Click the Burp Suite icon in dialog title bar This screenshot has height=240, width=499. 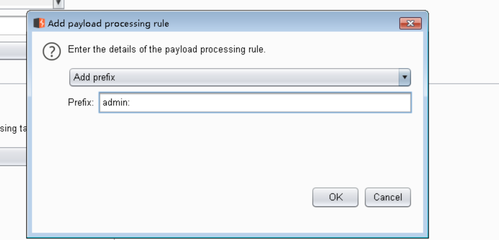pos(39,23)
